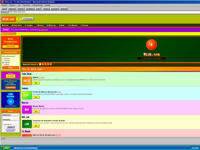
Task: Open the Todo Nick section heading link
Action: pos(27,74)
